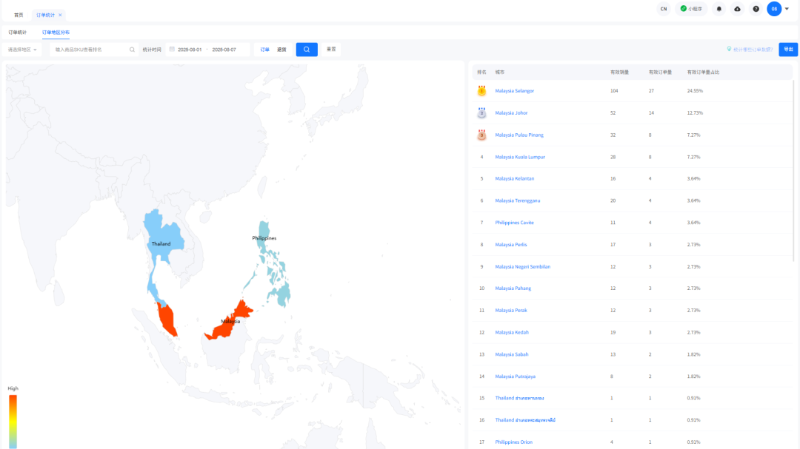Click the 重置 reset button
Screen dimensions: 800x449
331,50
